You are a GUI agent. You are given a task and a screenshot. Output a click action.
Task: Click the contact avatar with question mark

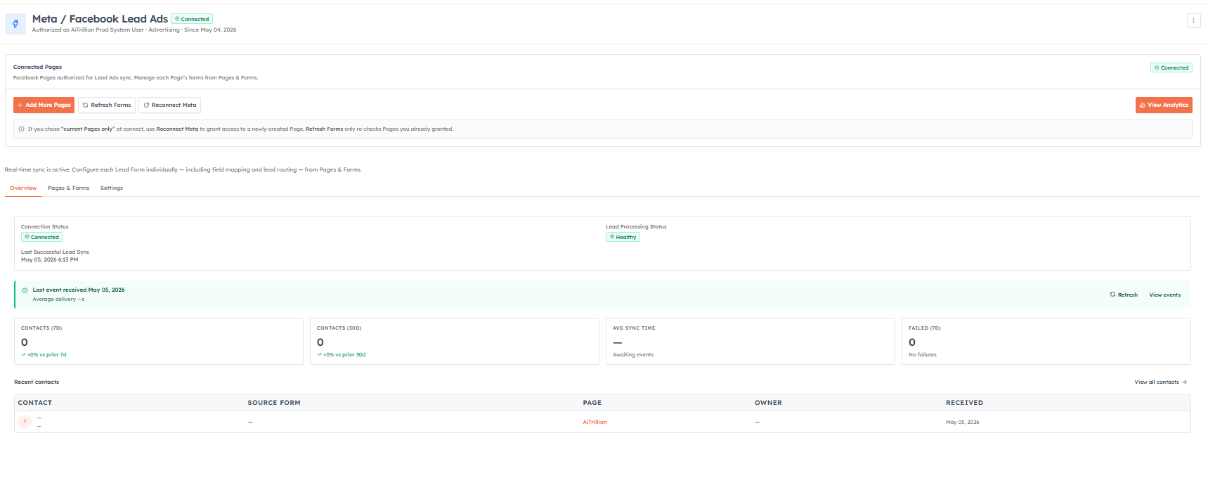(25, 422)
